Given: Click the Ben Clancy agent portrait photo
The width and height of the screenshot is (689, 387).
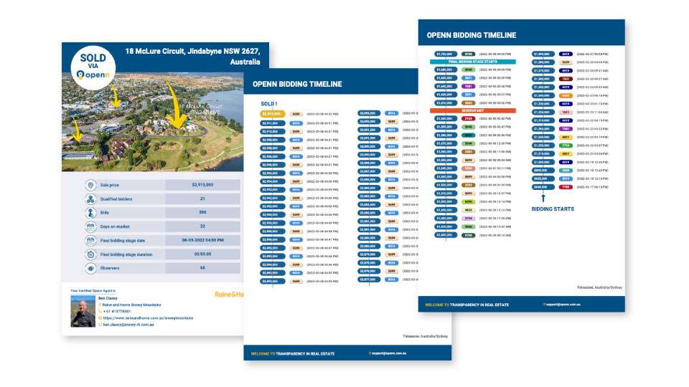Looking at the screenshot, I should point(83,311).
